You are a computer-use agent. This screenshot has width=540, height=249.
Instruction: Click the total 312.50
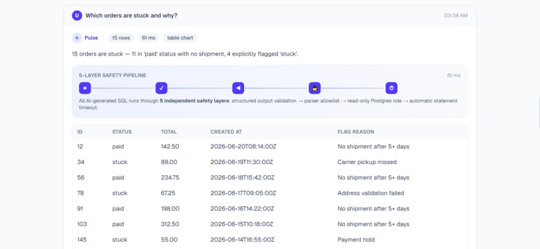[170, 224]
